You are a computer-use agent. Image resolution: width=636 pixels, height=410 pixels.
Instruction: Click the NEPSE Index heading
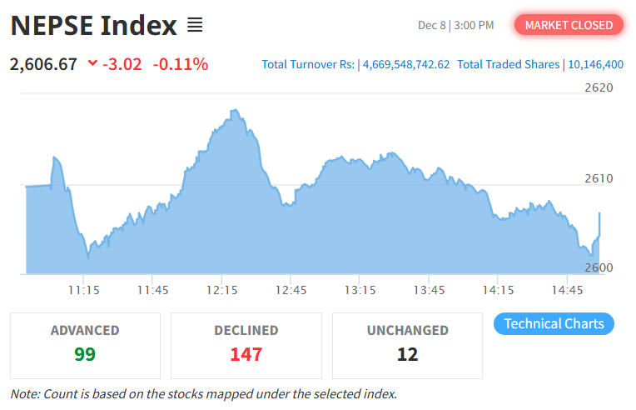pos(93,25)
